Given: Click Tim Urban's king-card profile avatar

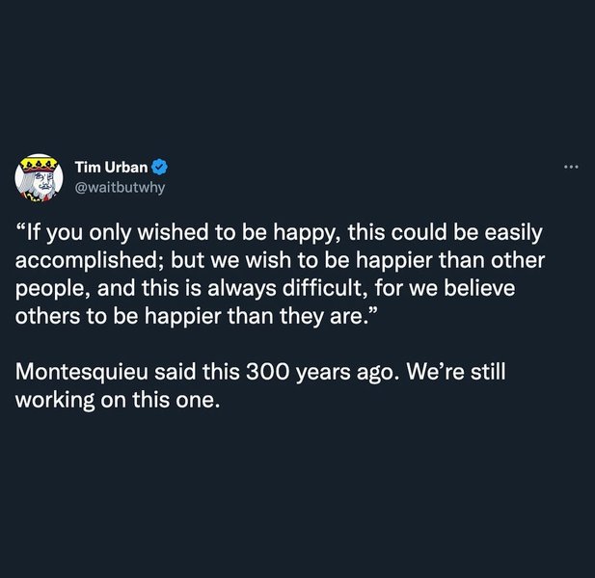Looking at the screenshot, I should (38, 177).
